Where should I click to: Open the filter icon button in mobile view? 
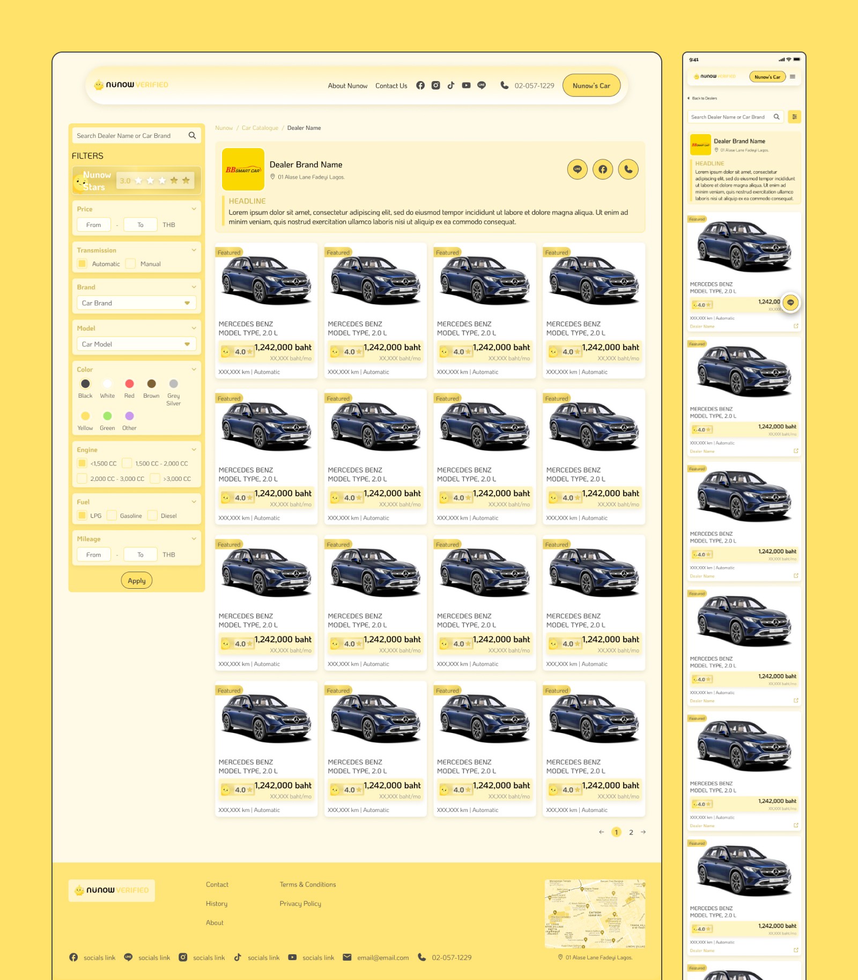[795, 117]
